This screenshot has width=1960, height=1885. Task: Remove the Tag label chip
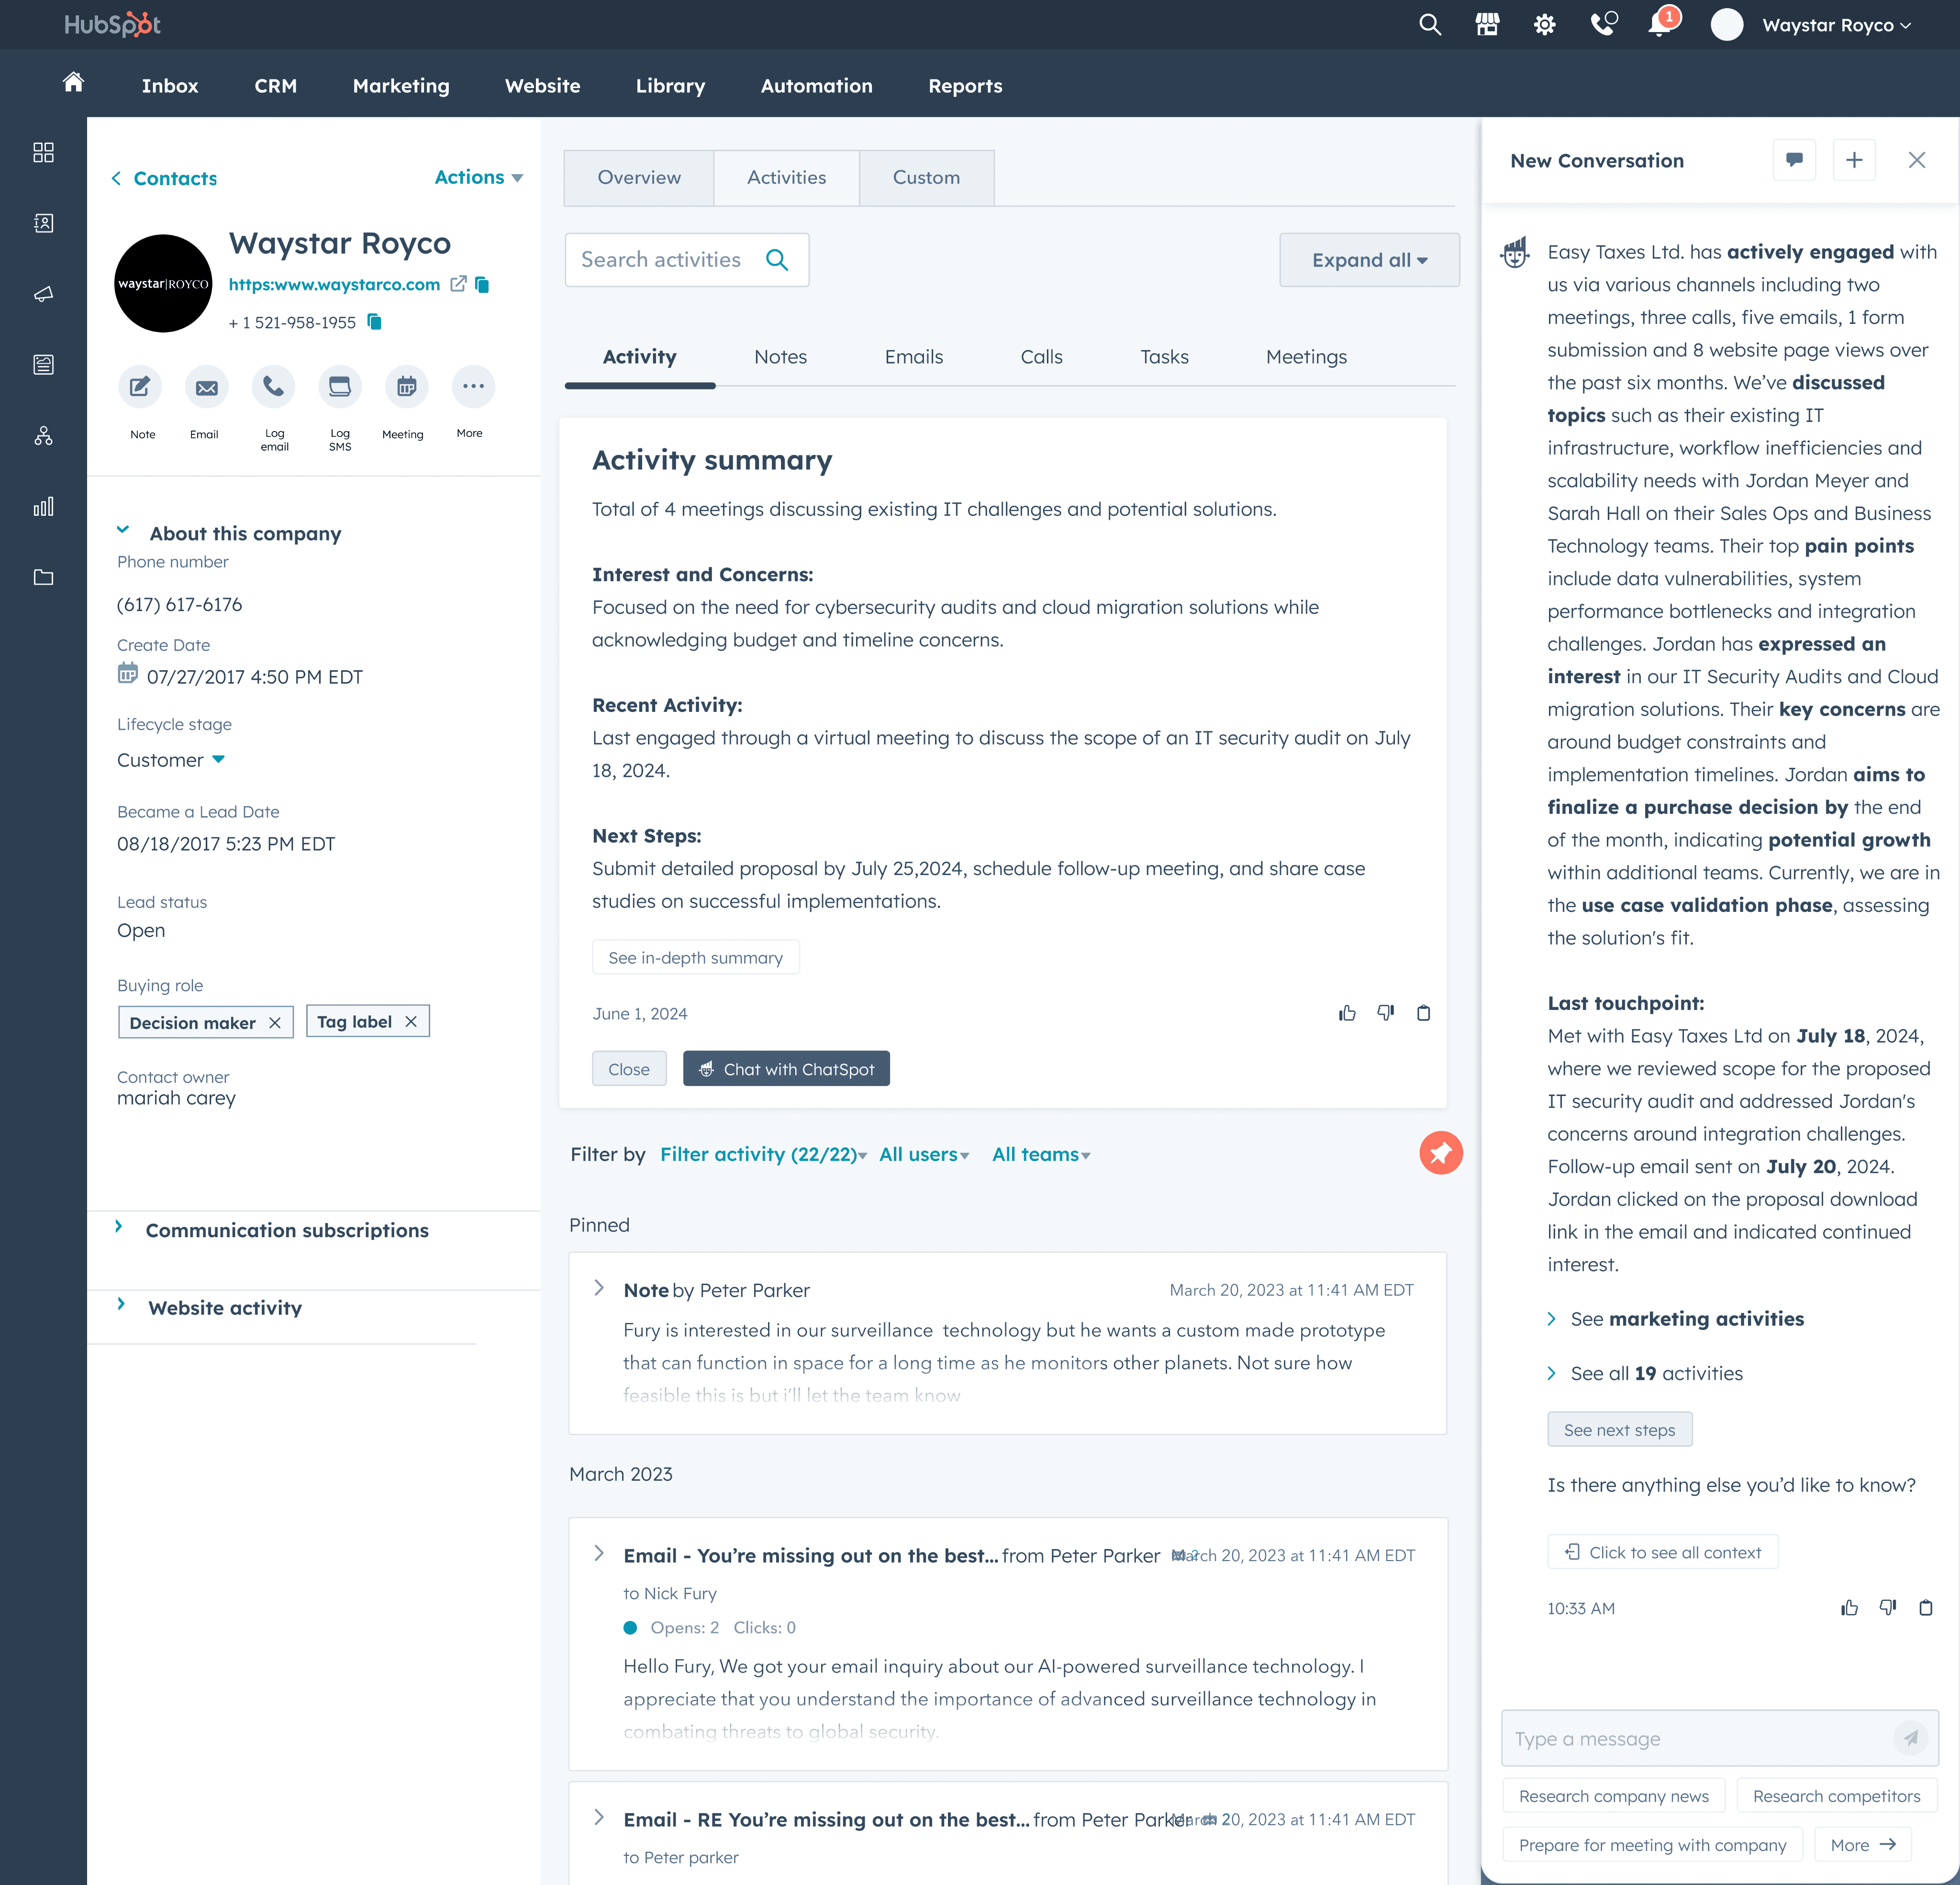(x=411, y=1021)
